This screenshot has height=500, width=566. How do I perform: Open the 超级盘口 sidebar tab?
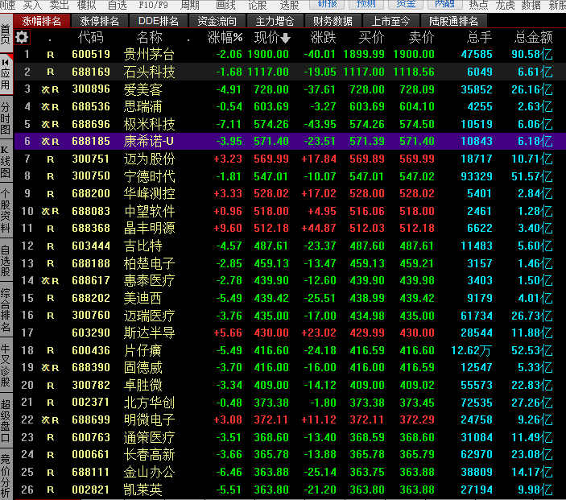(x=6, y=420)
